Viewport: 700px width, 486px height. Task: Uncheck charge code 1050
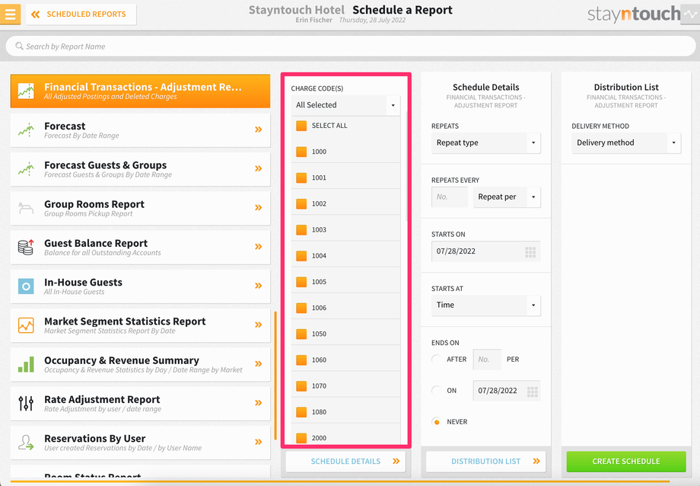click(301, 334)
